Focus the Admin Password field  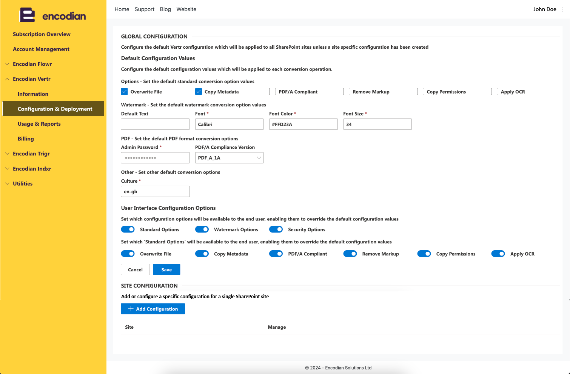click(156, 158)
